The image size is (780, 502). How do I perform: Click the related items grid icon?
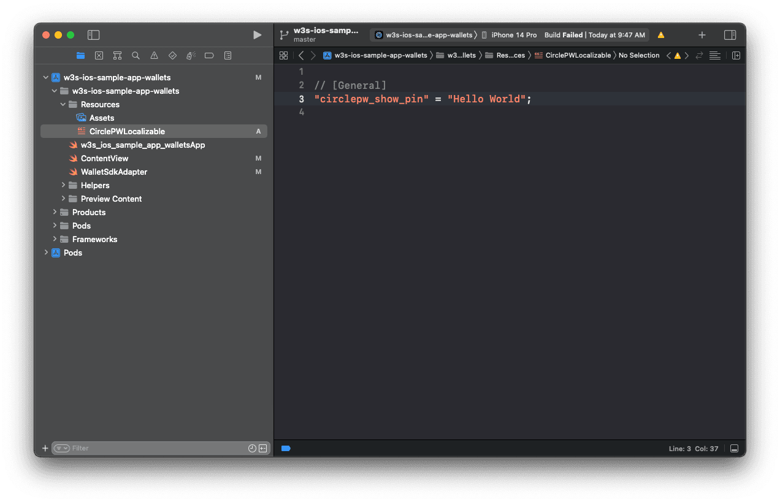click(283, 55)
